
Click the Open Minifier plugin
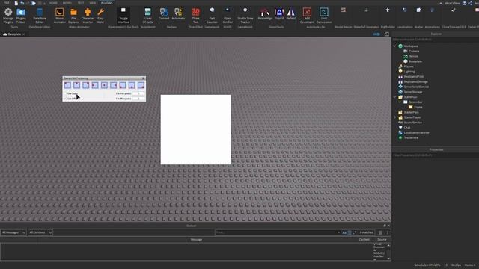tap(228, 16)
